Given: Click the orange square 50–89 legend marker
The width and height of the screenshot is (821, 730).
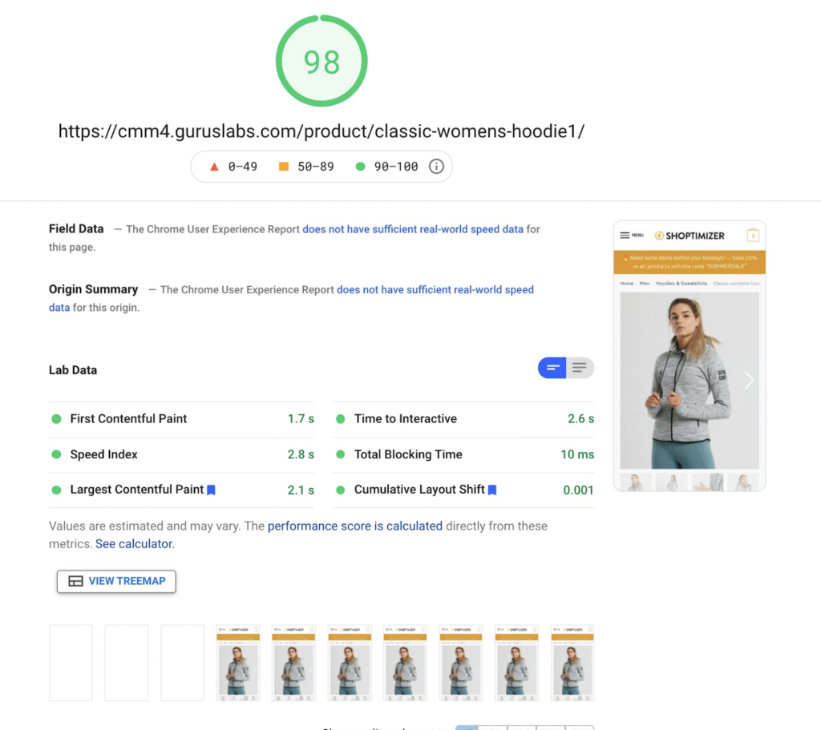Looking at the screenshot, I should [x=284, y=167].
